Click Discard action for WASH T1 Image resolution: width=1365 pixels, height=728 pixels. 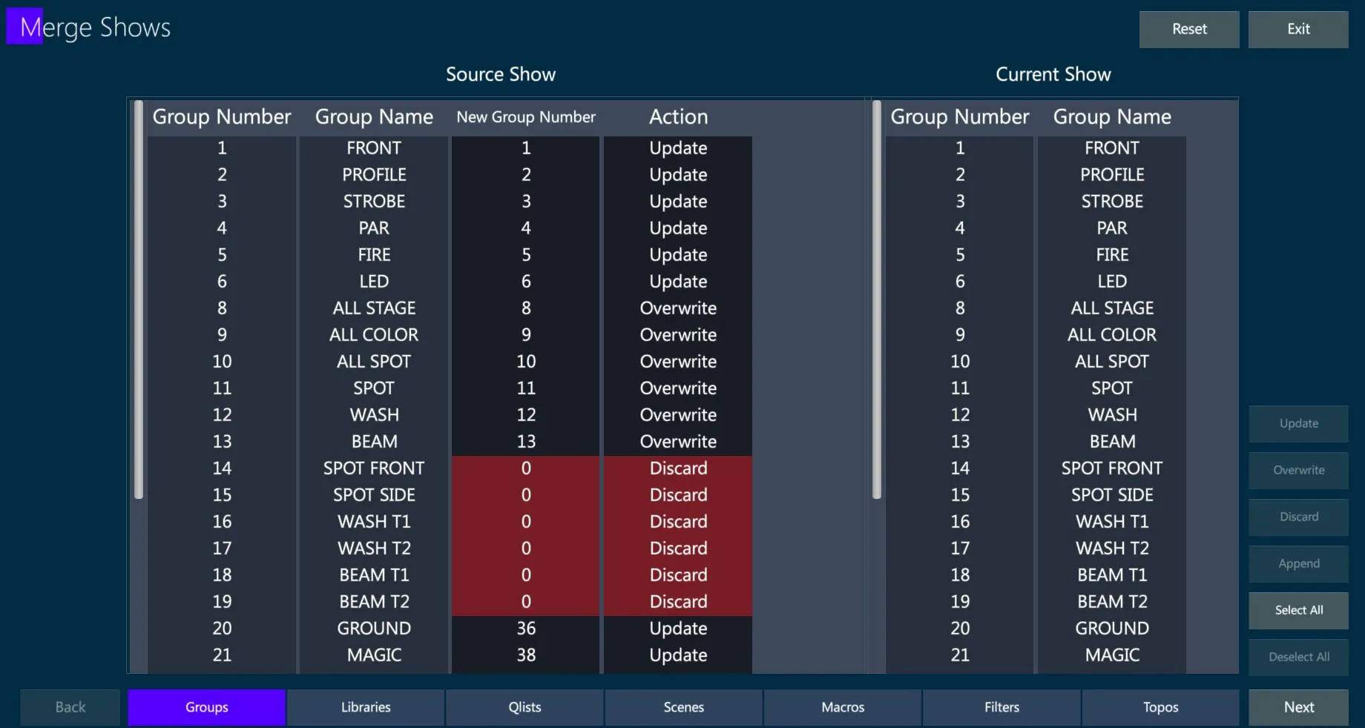pyautogui.click(x=678, y=522)
